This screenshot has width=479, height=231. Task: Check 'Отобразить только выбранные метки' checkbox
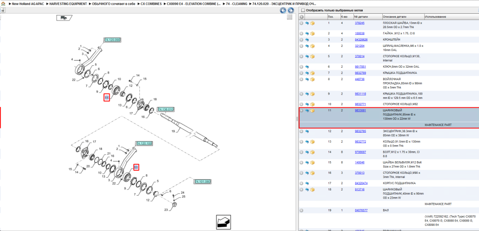click(x=303, y=10)
